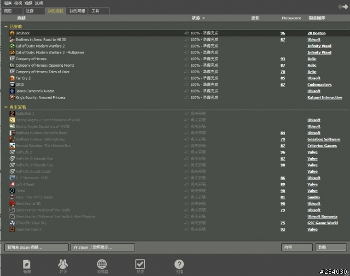This screenshot has height=276, width=350.
Task: Sort by the 狀態 status column header
Action: (198, 18)
